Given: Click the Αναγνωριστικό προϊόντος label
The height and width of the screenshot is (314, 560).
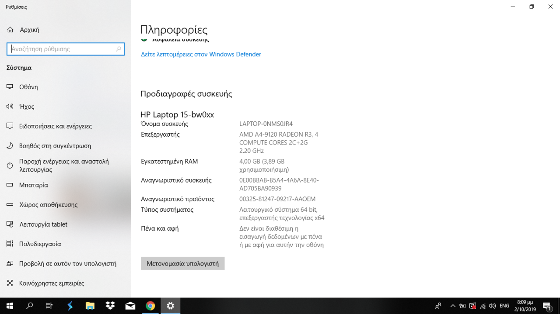Looking at the screenshot, I should pyautogui.click(x=178, y=199).
